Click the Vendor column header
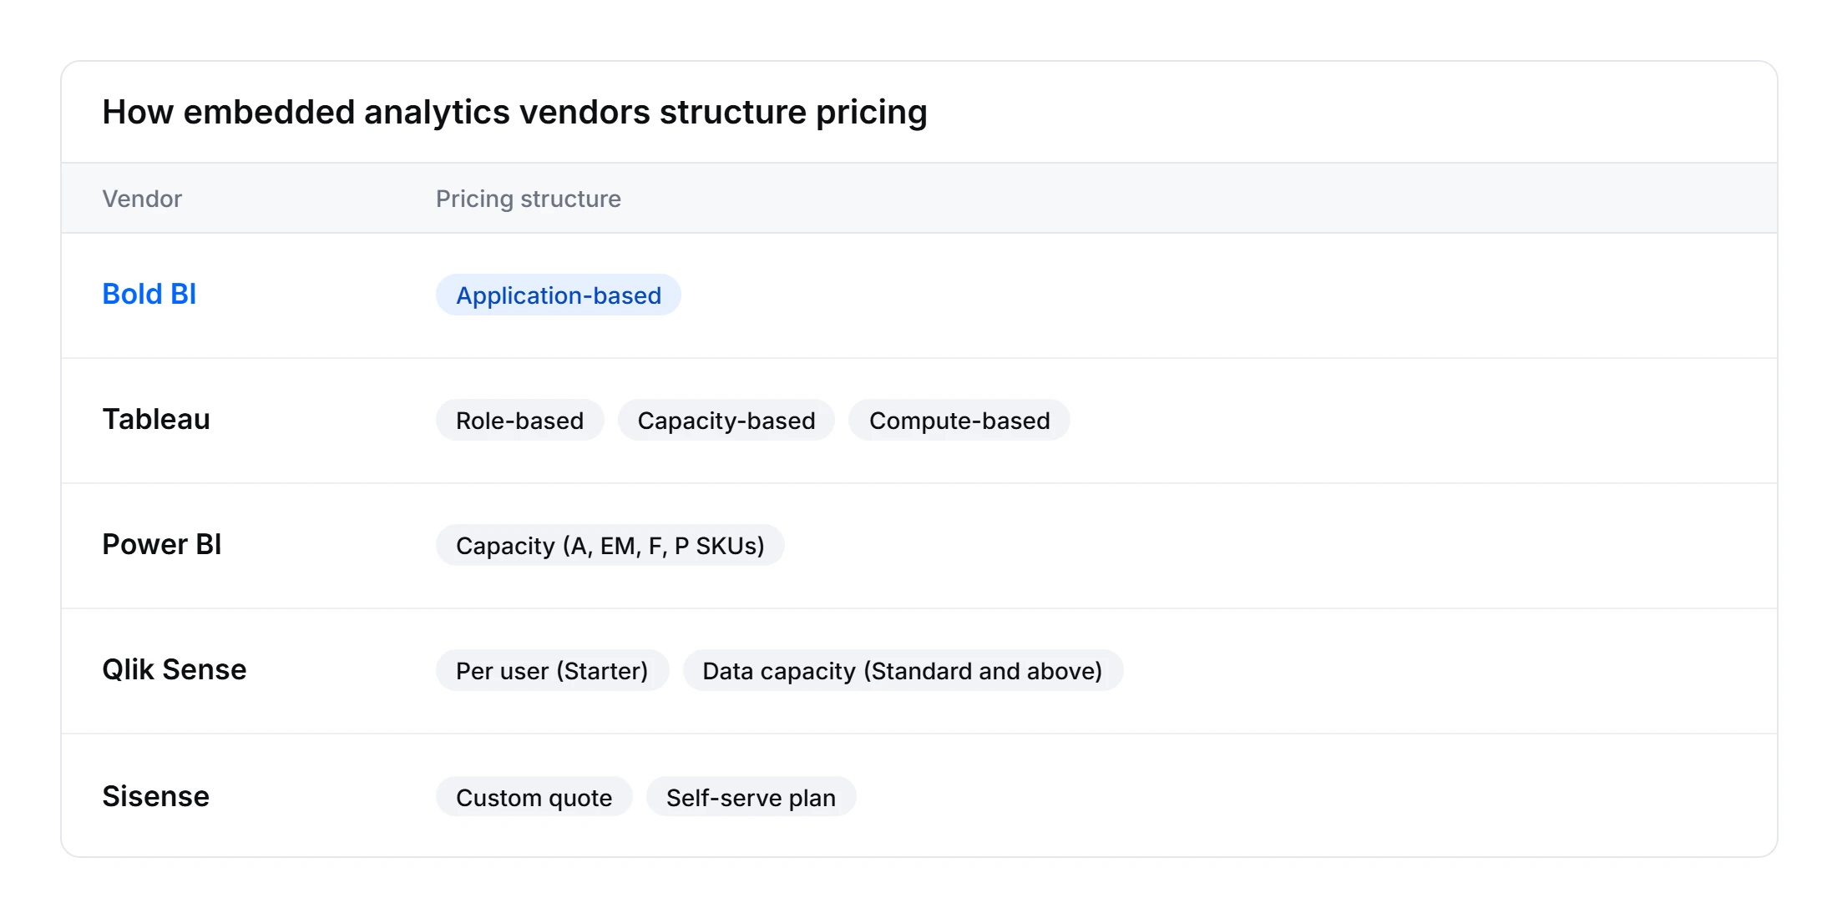Screen dimensions: 1837x918 (x=142, y=199)
